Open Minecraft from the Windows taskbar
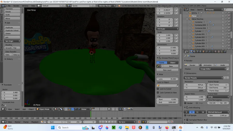The height and width of the screenshot is (131, 233). (114, 128)
